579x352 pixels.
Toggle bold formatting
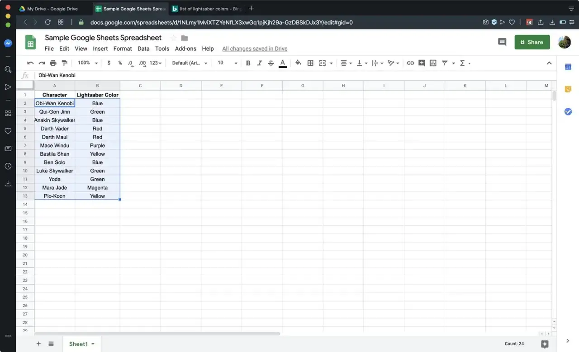click(248, 63)
